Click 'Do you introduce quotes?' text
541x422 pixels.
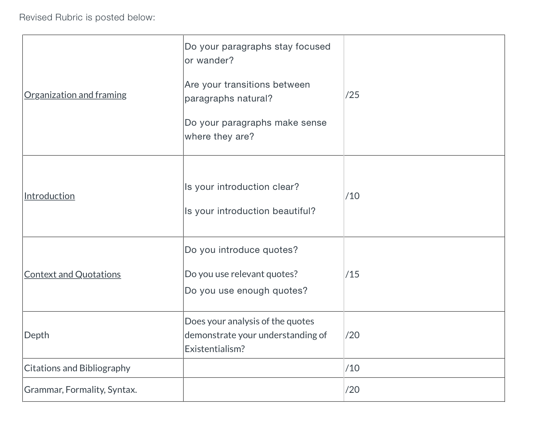tap(241, 250)
